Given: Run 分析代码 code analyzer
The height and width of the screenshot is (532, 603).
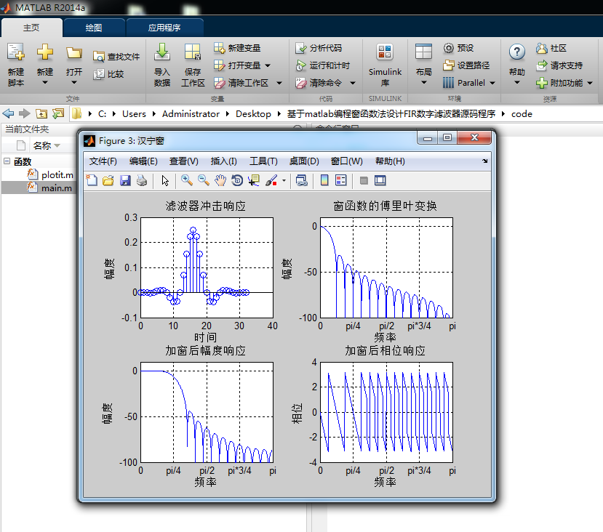Looking at the screenshot, I should pos(319,48).
